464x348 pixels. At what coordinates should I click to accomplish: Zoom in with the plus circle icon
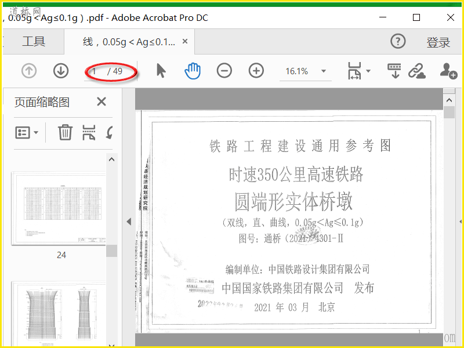point(256,71)
